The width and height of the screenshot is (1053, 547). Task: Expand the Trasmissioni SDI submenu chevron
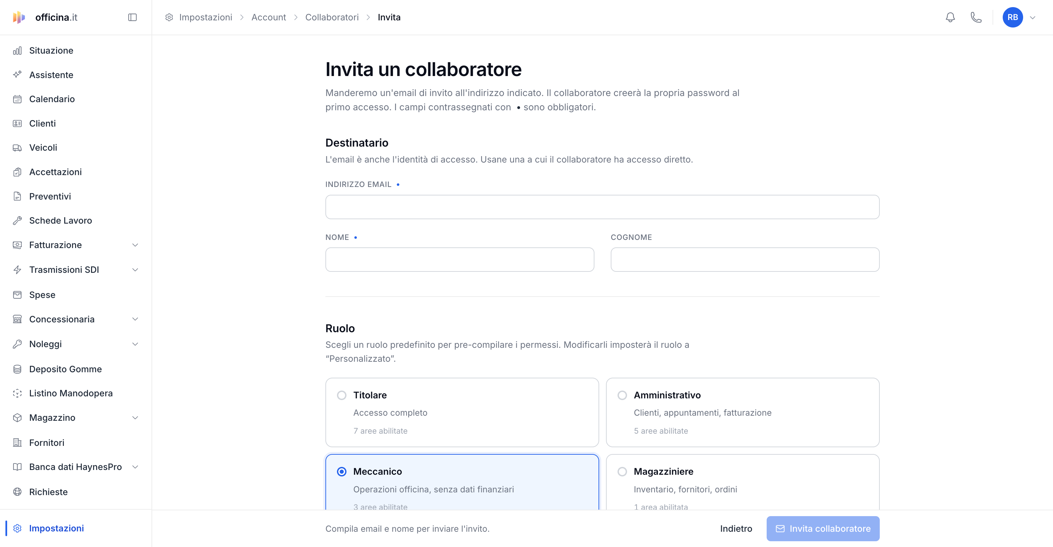(x=135, y=270)
